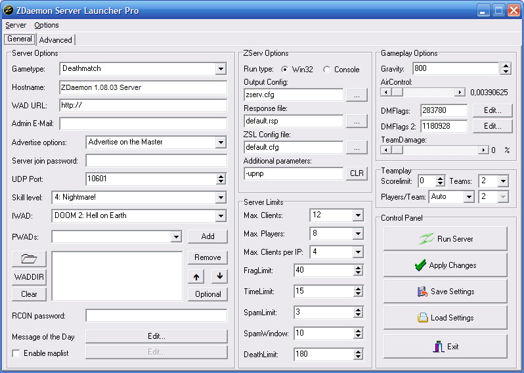Viewport: 524px width, 373px height.
Task: Open folder browse icon for PWADs
Action: pos(29,258)
